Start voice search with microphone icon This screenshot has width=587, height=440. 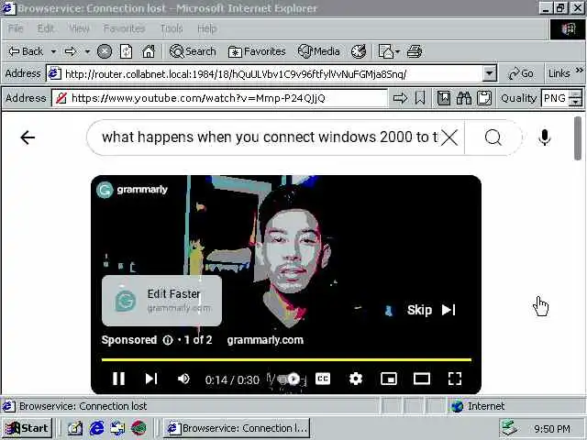(x=545, y=137)
